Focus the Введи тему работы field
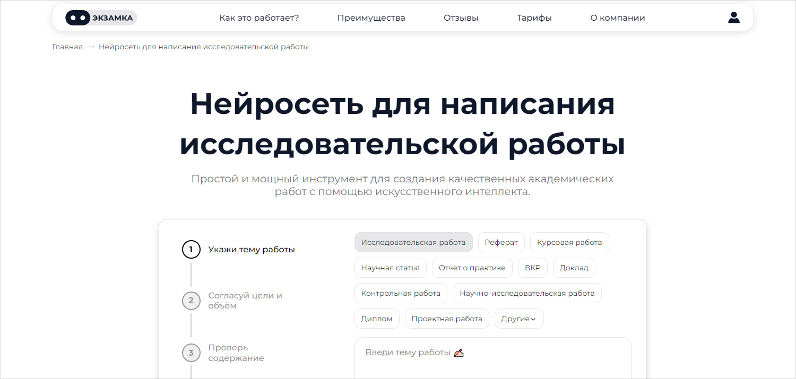Viewport: 796px width, 379px height. tap(492, 358)
